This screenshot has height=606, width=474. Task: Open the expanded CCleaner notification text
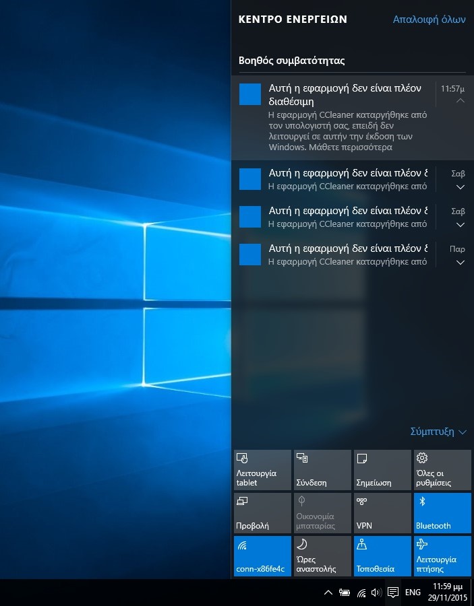click(347, 131)
